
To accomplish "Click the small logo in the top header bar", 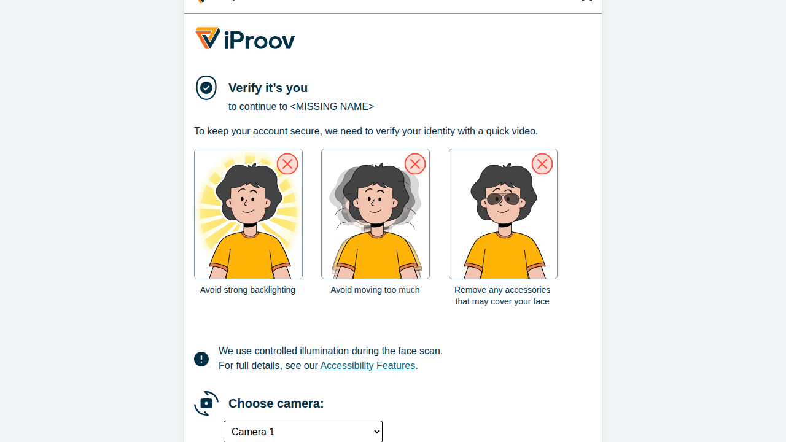I will (201, 1).
